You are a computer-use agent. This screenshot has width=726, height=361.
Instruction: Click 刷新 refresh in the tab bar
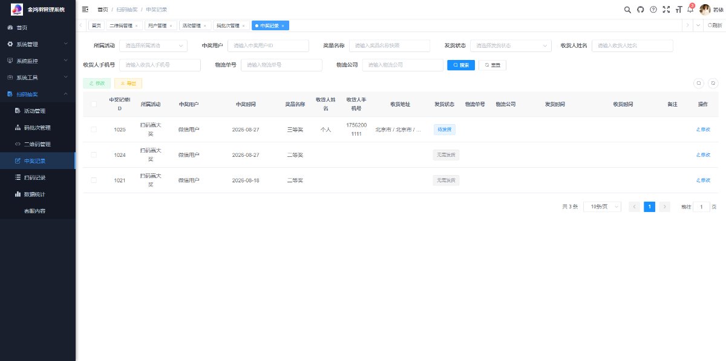[x=715, y=25]
